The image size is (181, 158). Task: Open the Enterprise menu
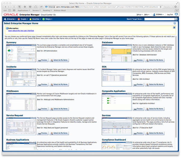[x=10, y=19]
